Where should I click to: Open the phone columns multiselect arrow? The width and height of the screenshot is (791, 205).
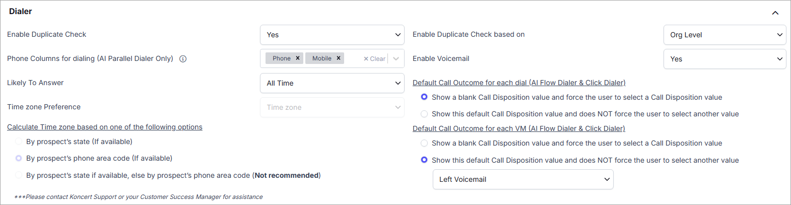click(x=396, y=59)
